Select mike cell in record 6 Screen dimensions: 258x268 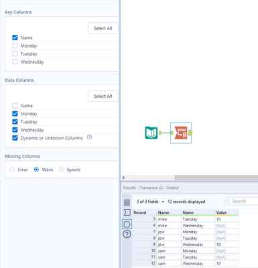coord(169,226)
